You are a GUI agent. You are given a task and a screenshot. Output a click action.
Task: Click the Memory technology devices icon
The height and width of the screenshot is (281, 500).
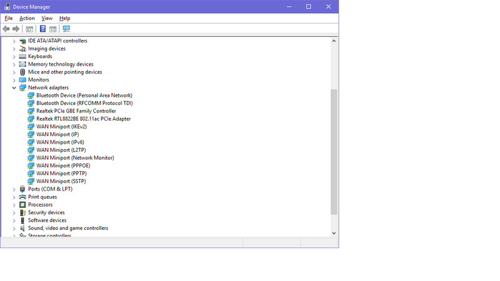click(22, 64)
